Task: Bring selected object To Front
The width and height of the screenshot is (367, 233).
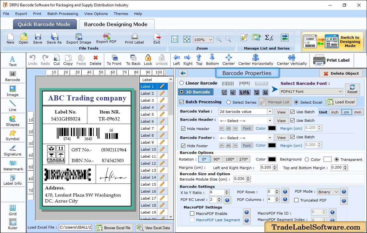Action: click(114, 60)
